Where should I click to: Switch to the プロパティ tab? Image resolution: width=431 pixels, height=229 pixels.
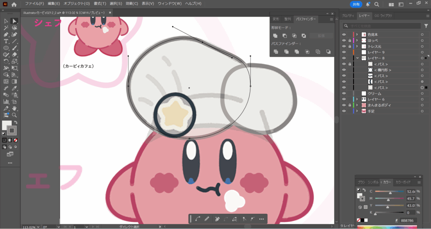coord(348,16)
